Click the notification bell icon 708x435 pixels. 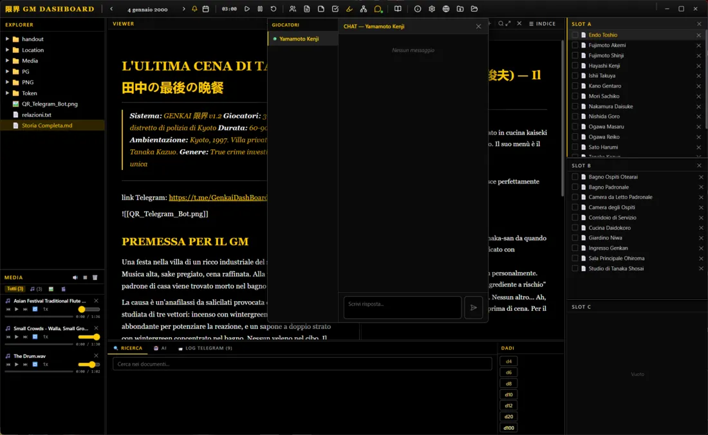tap(195, 9)
